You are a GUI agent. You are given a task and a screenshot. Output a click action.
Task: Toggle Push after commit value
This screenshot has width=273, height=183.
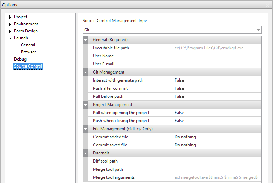pyautogui.click(x=217, y=88)
